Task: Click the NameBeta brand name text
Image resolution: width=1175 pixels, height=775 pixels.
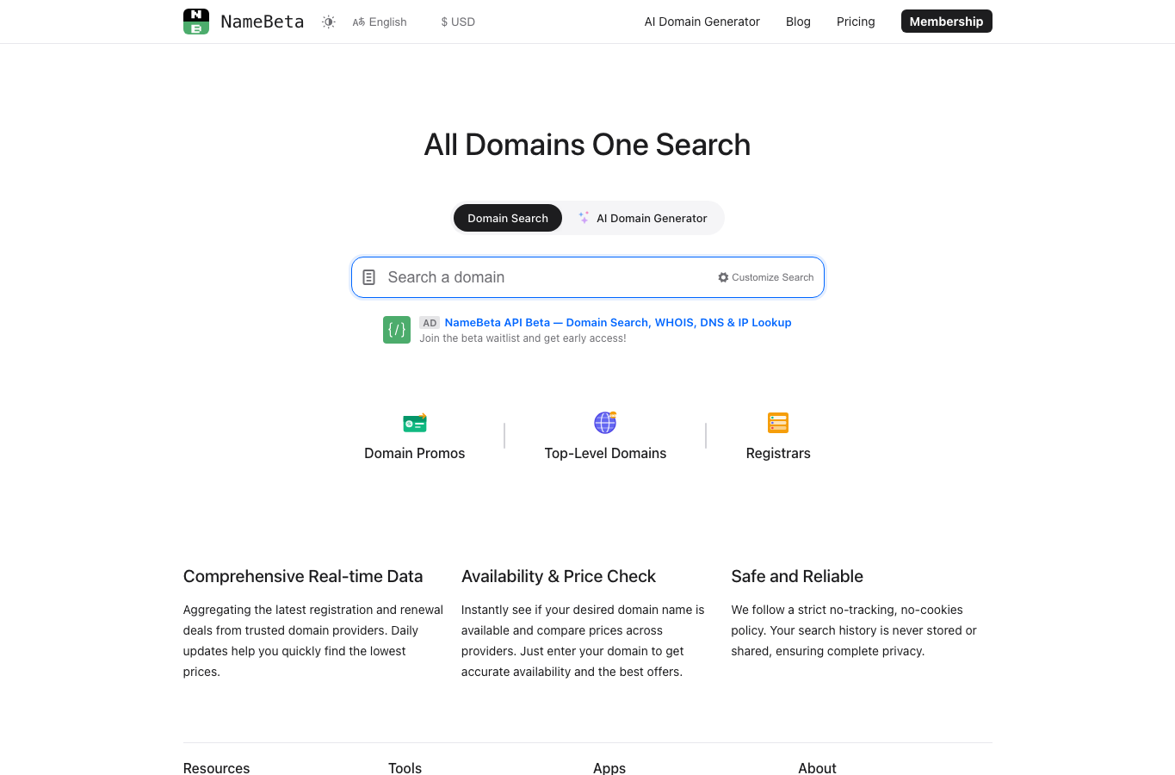Action: pyautogui.click(x=263, y=22)
